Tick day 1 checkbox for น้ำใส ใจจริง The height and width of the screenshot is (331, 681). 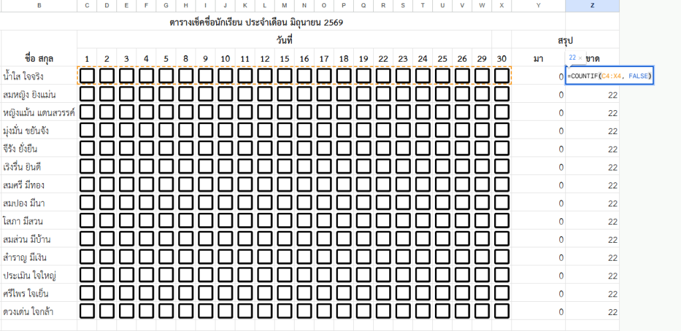87,76
